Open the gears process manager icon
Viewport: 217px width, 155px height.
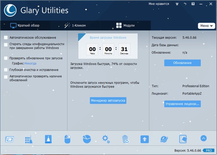pos(106,139)
